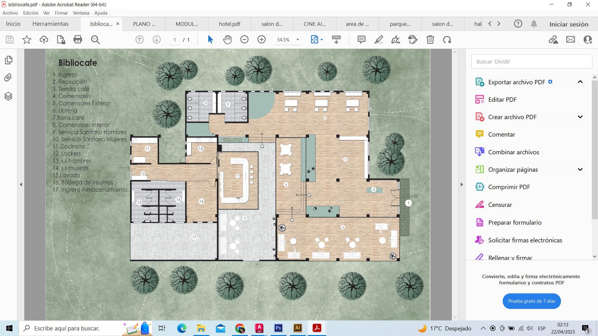The height and width of the screenshot is (336, 598).
Task: Click the delete trash icon
Action: [x=430, y=40]
